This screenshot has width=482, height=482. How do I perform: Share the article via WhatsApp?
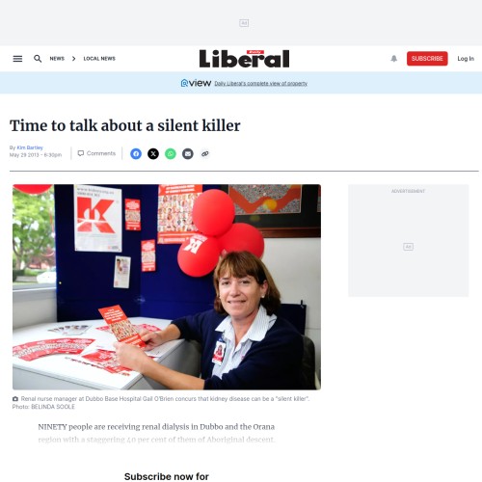tap(171, 154)
